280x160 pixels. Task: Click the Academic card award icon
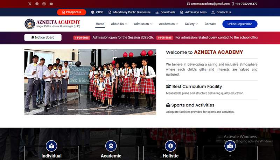(111, 146)
